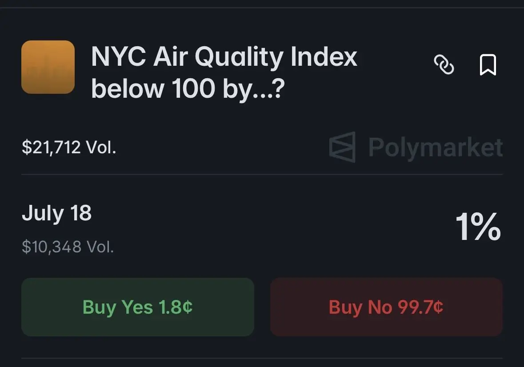Expand the July 18 outcome row

(x=262, y=229)
